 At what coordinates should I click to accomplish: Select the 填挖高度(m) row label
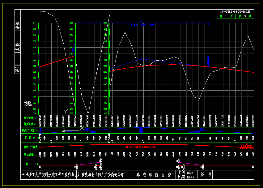pos(30,154)
